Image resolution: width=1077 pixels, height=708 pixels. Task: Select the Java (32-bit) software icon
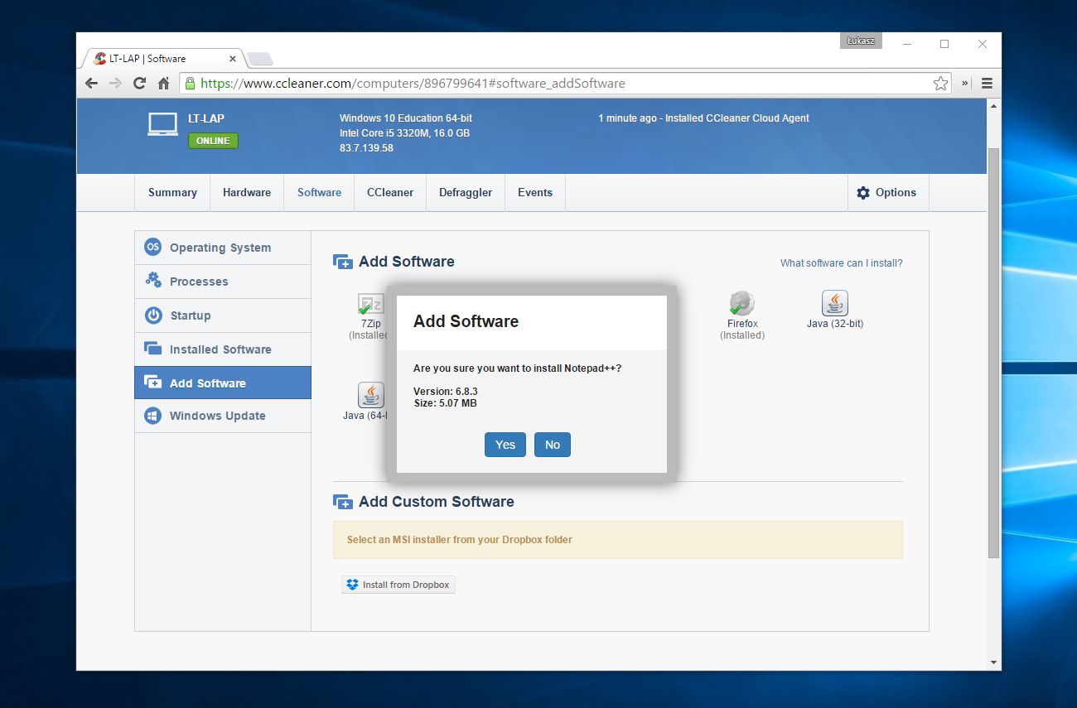tap(835, 304)
